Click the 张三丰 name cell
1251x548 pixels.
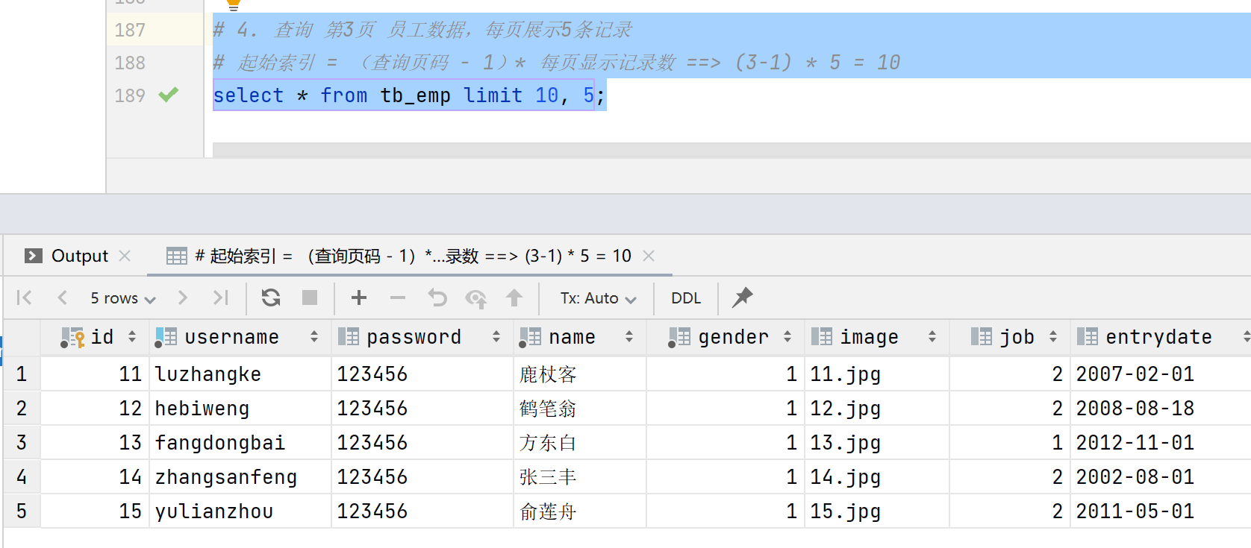tap(580, 476)
